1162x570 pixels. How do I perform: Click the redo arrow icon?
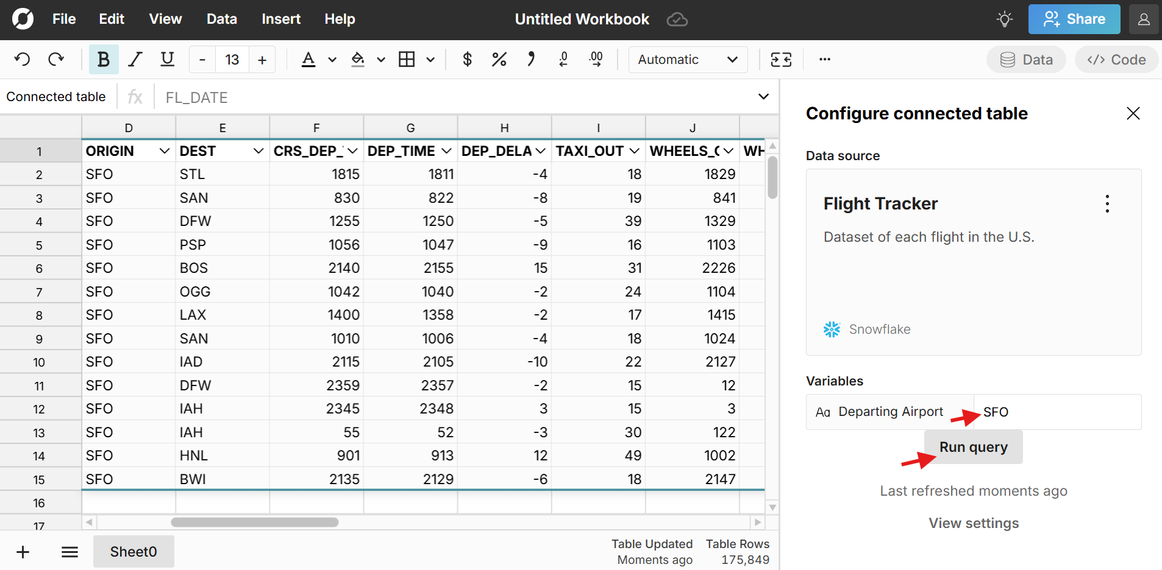pyautogui.click(x=56, y=60)
